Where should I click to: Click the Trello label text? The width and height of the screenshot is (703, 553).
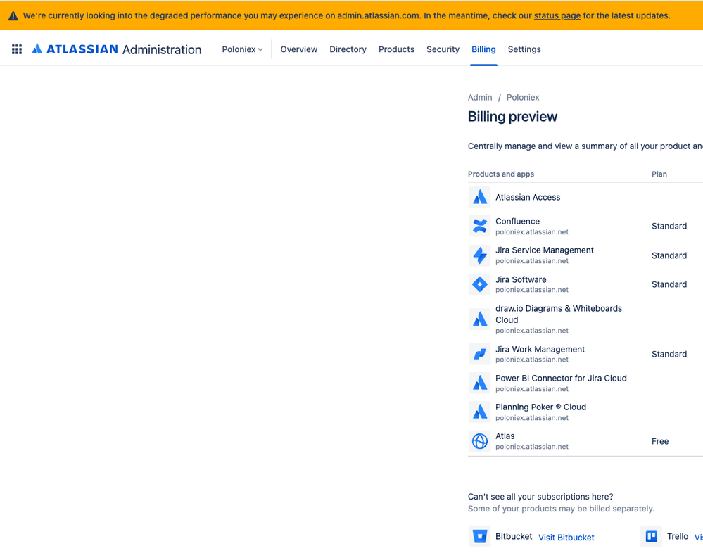coord(678,536)
